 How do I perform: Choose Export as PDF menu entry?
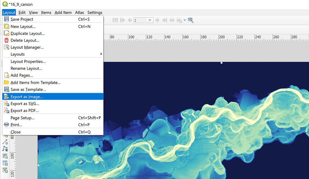pyautogui.click(x=53, y=111)
